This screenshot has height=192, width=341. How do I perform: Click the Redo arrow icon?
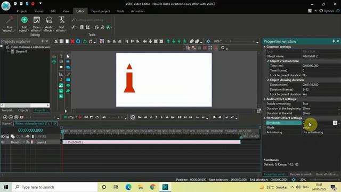(91, 42)
